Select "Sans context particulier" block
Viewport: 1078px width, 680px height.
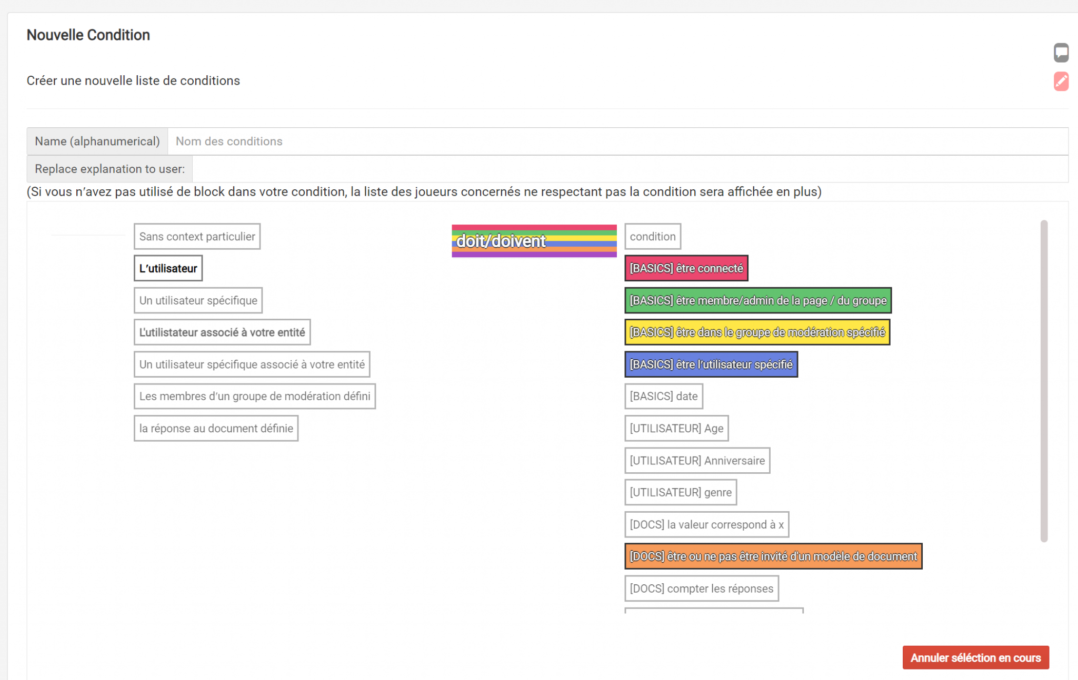(x=197, y=237)
